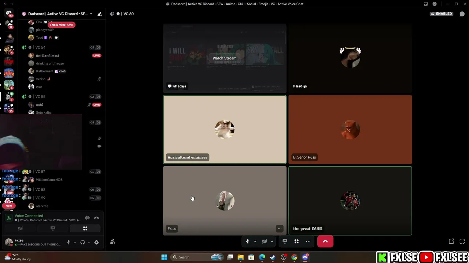Join voice channel VC 57
This screenshot has width=469, height=263.
pos(40,172)
